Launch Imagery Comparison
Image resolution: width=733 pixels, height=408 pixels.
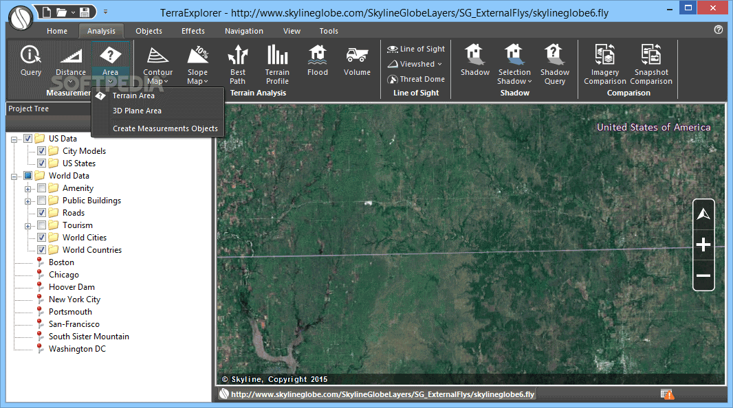pos(604,65)
